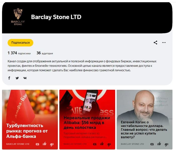Like the Евгений Коган dollar article

coord(159,144)
